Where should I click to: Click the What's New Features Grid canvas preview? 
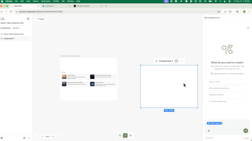89,79
